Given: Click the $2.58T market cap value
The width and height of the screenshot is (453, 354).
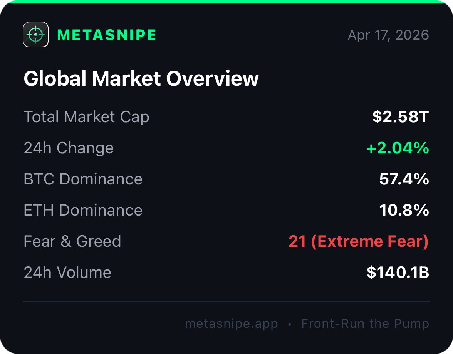Looking at the screenshot, I should click(401, 117).
